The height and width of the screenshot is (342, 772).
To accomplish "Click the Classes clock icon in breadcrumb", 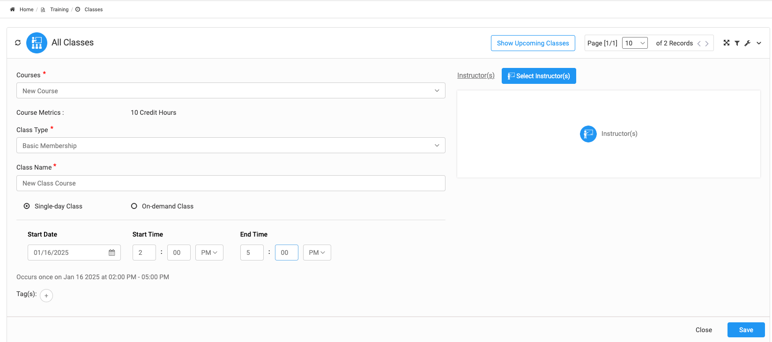I will click(x=78, y=9).
